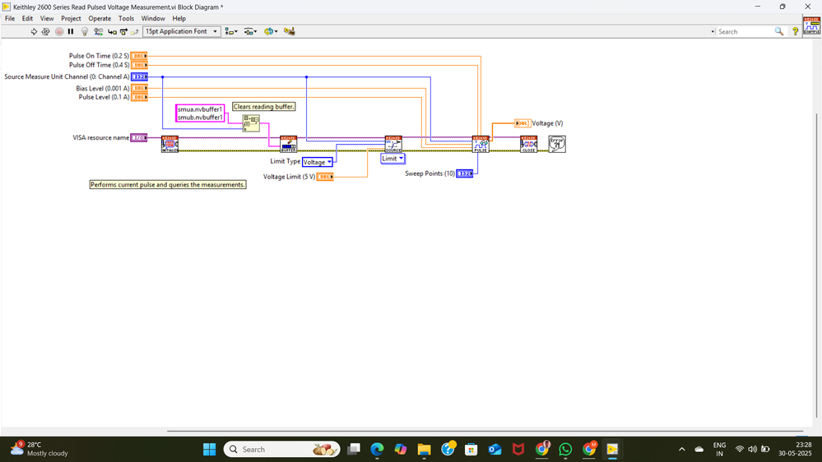Select the Pulse Level DBL terminal
Screen dimensions: 822x462
[x=139, y=97]
